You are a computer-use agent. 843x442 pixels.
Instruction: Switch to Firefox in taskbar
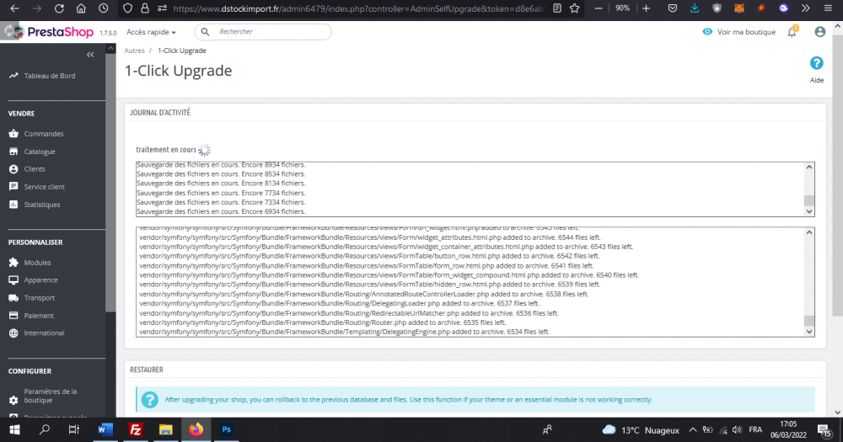pos(196,429)
